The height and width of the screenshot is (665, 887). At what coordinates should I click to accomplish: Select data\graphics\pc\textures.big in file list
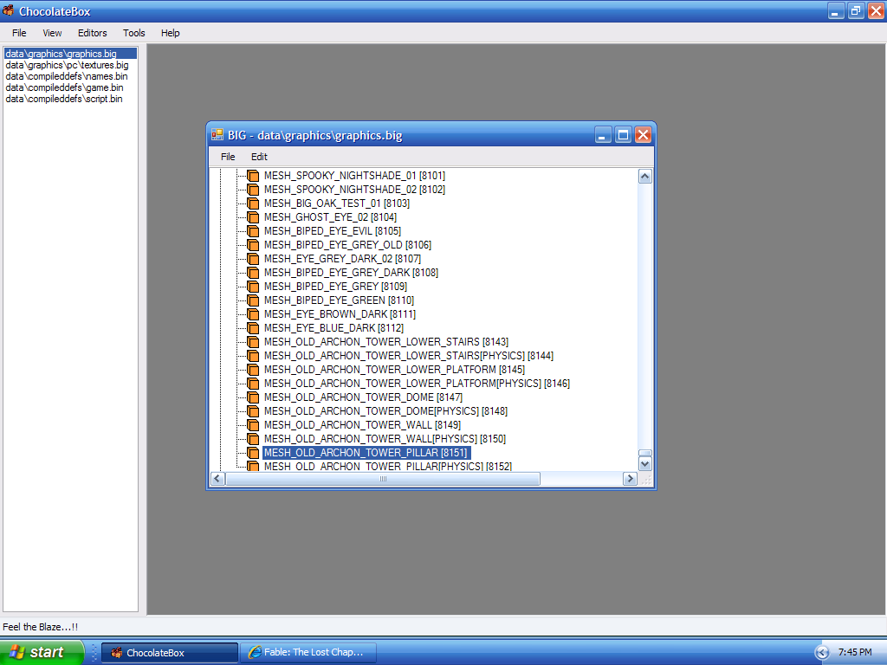point(67,65)
